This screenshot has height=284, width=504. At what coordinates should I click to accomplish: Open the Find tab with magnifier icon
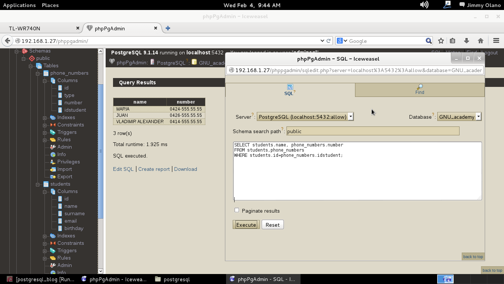point(420,87)
